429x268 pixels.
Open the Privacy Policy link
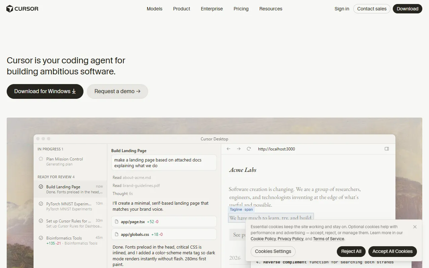click(290, 239)
